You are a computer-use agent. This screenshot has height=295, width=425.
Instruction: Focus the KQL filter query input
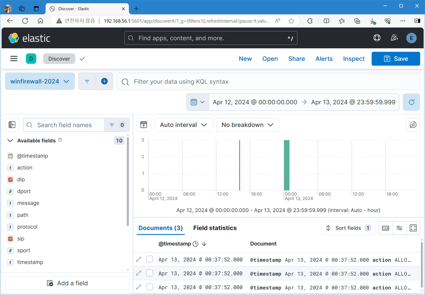coord(268,82)
